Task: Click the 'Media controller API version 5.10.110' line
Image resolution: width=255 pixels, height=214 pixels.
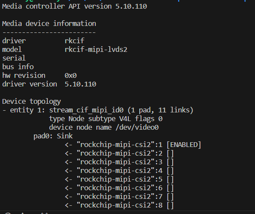Action: point(75,6)
